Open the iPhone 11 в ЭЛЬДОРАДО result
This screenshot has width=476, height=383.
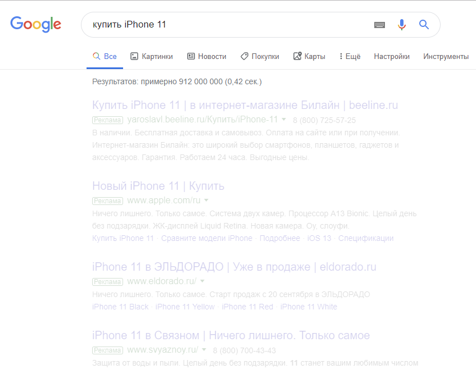tap(234, 267)
